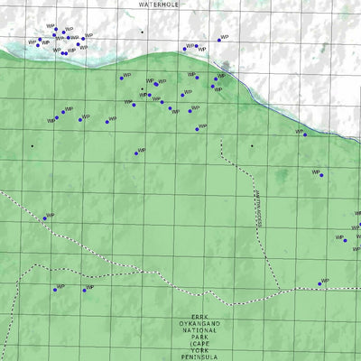
Task: Select the WP marker on the western dotted track
Action: tap(45, 218)
